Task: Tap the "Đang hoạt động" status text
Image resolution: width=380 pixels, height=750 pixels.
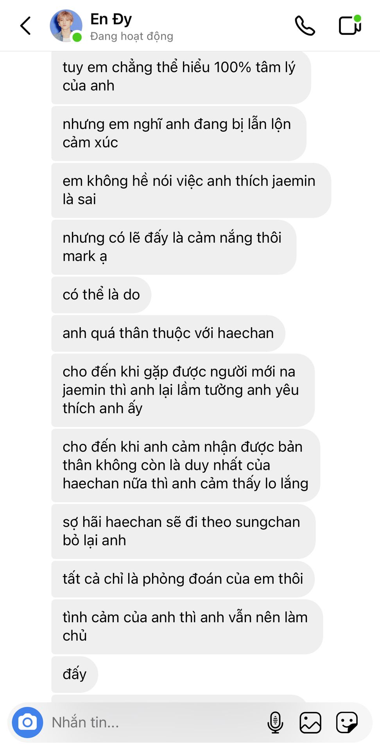Action: pyautogui.click(x=132, y=36)
